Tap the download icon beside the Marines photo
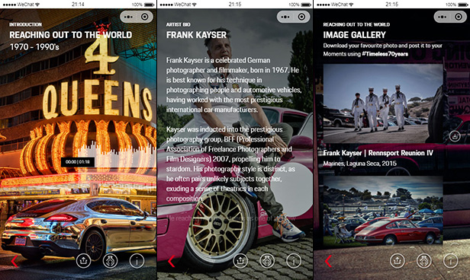Image resolution: width=470 pixels, height=280 pixels. [455, 136]
